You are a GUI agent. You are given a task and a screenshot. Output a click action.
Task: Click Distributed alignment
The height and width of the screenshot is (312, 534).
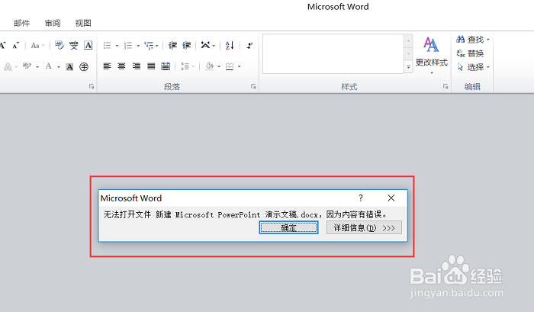pos(166,66)
